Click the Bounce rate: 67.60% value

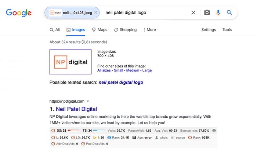click(204, 131)
